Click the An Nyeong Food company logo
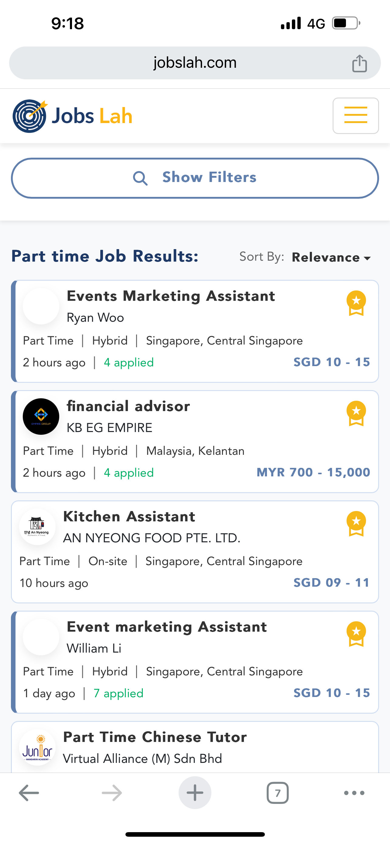The image size is (390, 844). point(37,527)
